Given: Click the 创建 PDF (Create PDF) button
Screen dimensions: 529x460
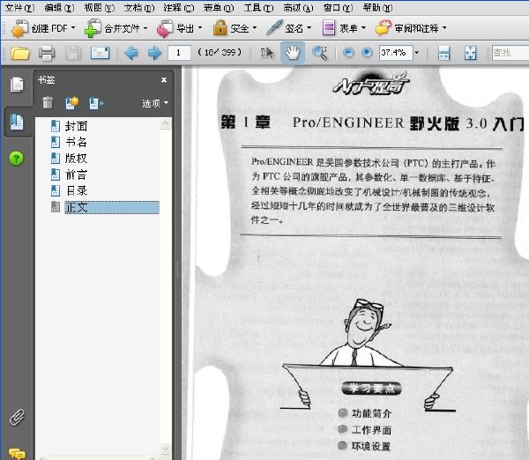Looking at the screenshot, I should pyautogui.click(x=43, y=28).
